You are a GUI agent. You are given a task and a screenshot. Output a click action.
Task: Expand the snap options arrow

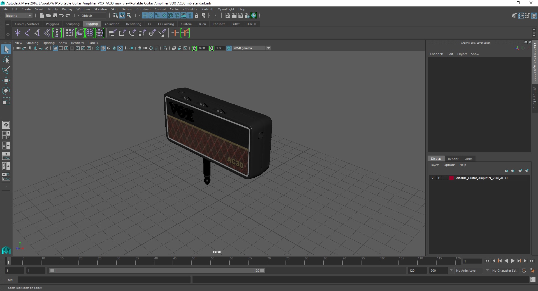tap(140, 16)
